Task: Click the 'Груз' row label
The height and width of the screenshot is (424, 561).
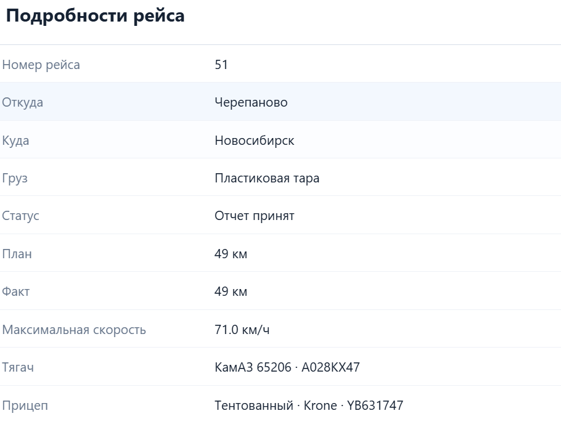Action: click(15, 178)
